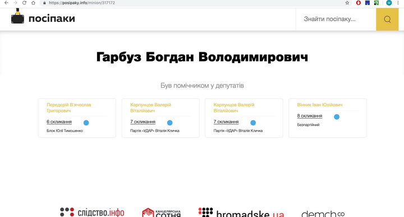
Task: Open the first Карпунцов Валерій Віталійович link
Action: [150, 107]
